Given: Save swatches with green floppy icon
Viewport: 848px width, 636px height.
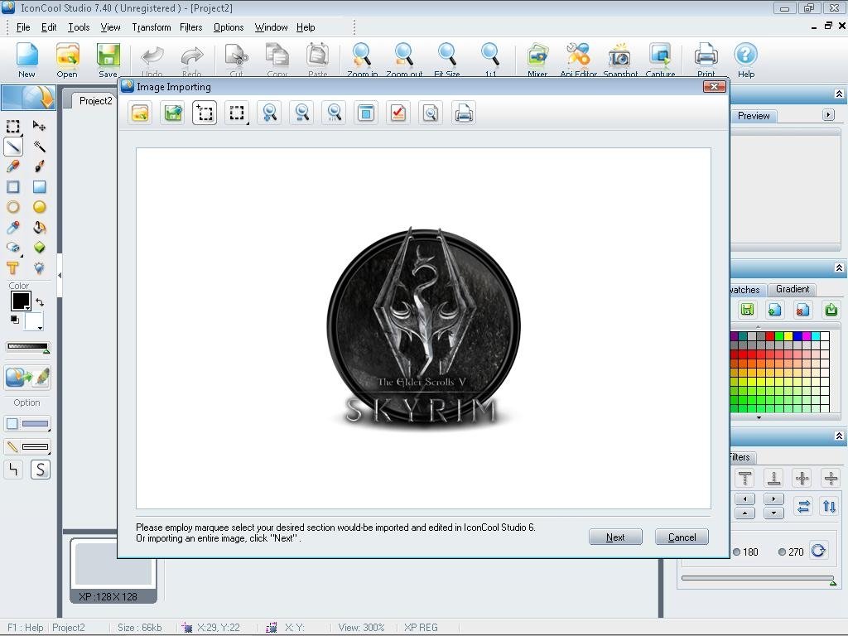Looking at the screenshot, I should click(x=748, y=310).
